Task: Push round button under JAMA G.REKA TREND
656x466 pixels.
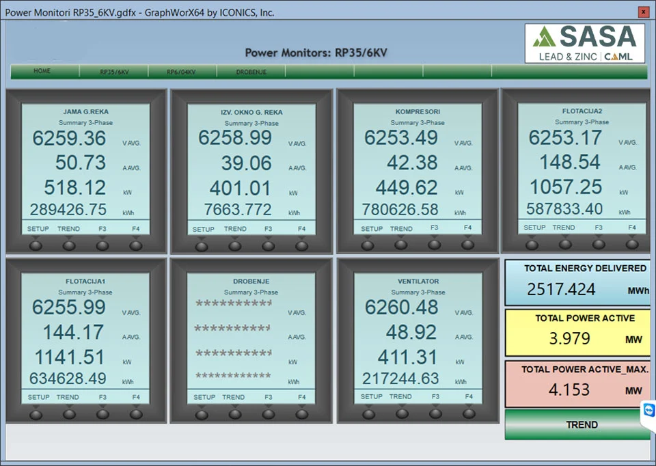Action: point(69,245)
